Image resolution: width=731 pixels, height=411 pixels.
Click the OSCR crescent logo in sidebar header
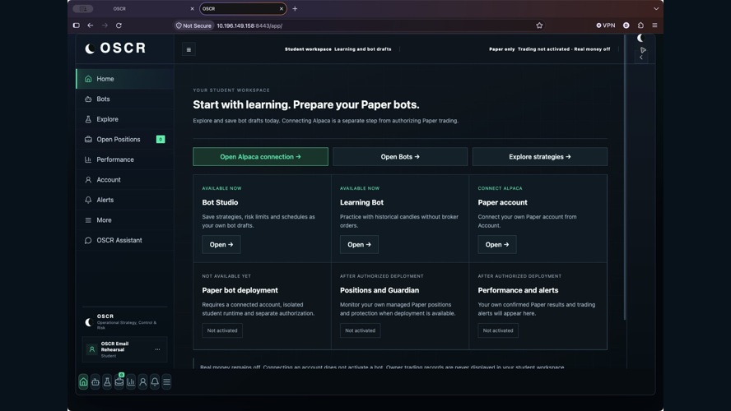pos(90,48)
